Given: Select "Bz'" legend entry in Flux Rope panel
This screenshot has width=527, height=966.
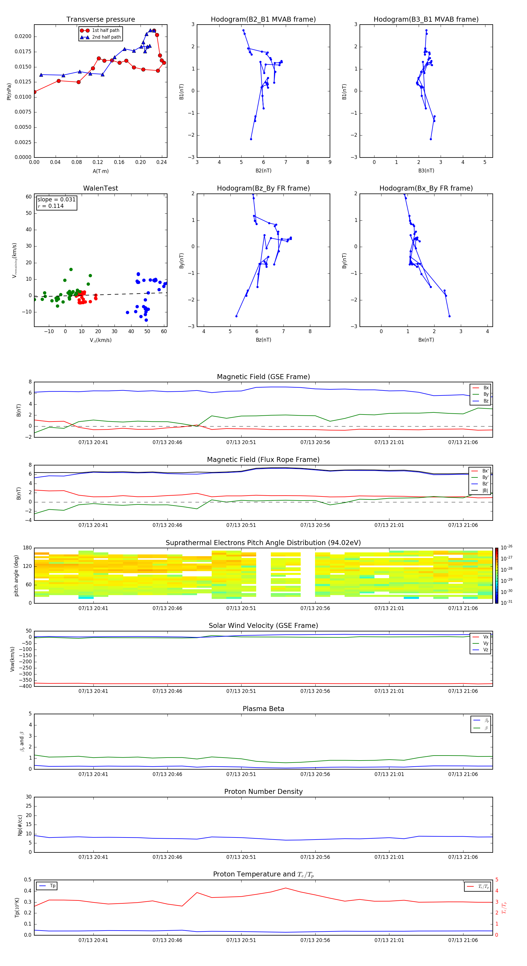Looking at the screenshot, I should click(x=480, y=484).
